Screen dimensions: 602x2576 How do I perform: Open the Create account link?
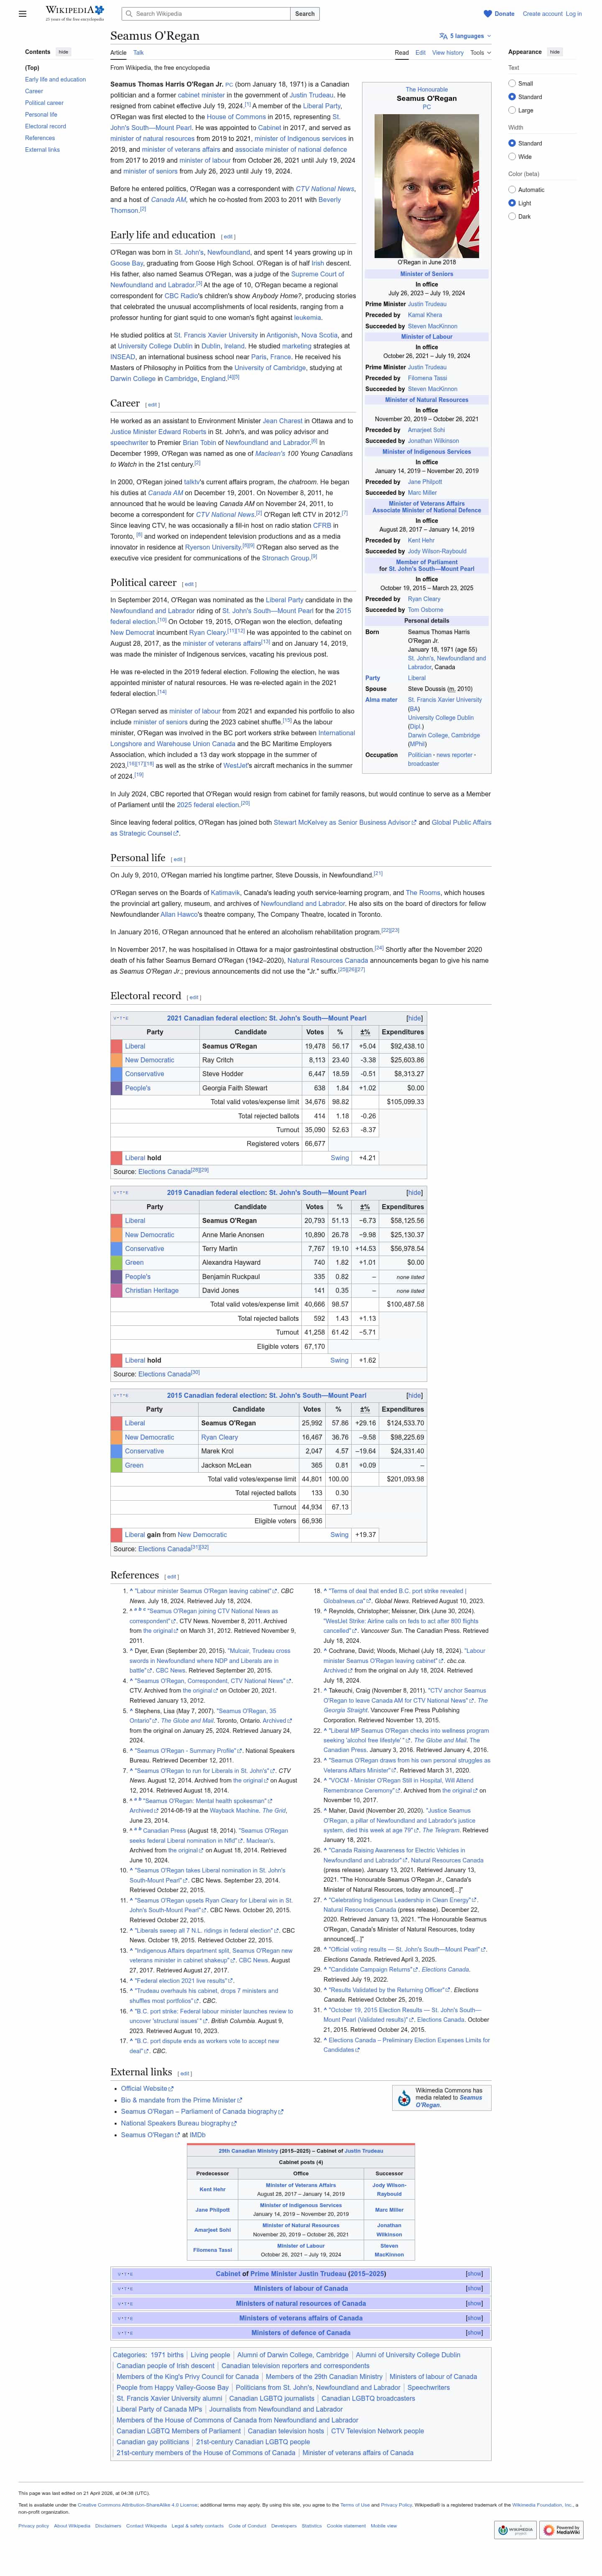click(542, 14)
